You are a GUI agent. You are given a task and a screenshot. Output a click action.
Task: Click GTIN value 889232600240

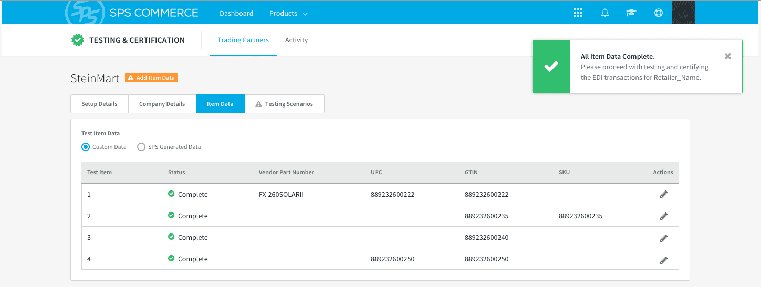pos(486,237)
